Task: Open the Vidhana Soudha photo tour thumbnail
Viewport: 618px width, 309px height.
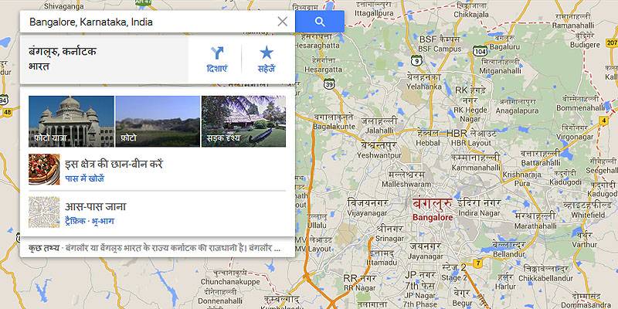Action: click(x=71, y=121)
